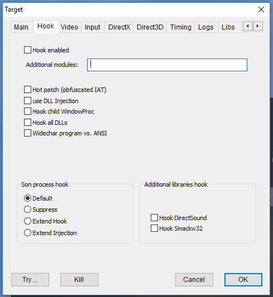This screenshot has width=273, height=297.
Task: Go to the DirectX tab
Action: coord(119,27)
